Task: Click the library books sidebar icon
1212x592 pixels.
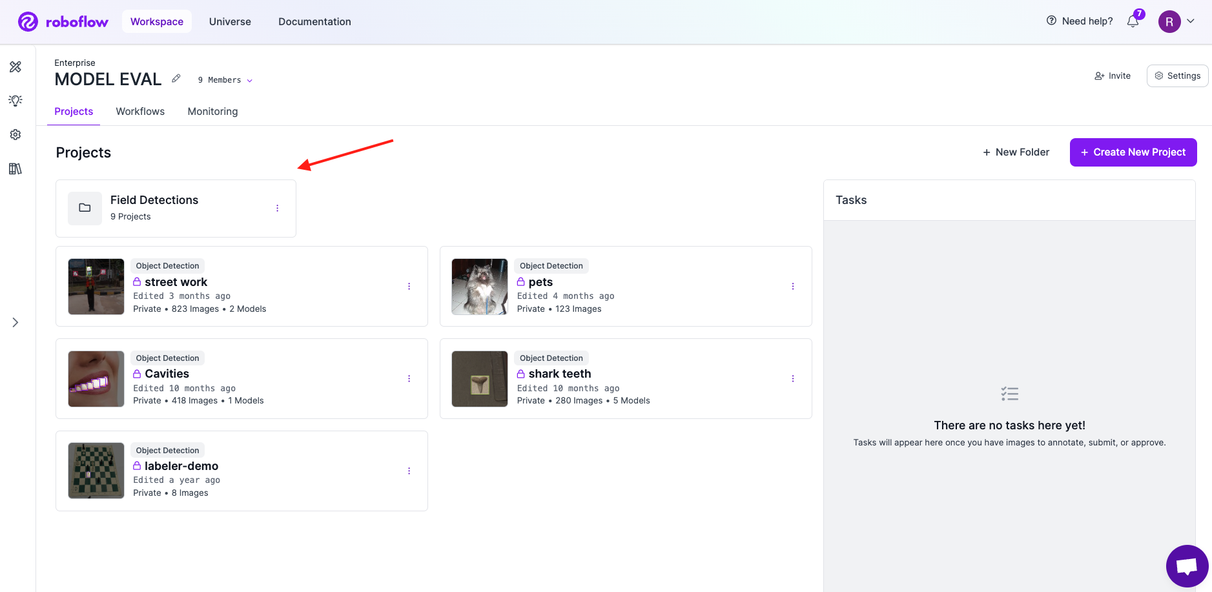Action: [x=15, y=168]
